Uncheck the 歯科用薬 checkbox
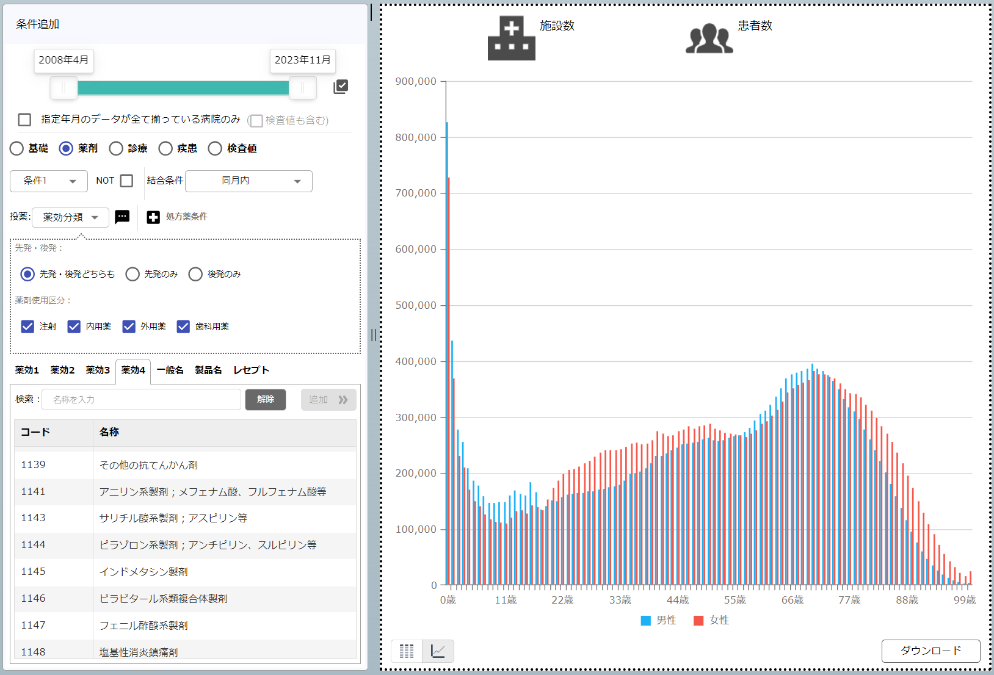Viewport: 994px width, 675px height. 183,327
